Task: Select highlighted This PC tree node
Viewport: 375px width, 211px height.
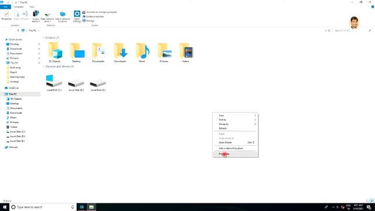Action: click(13, 94)
